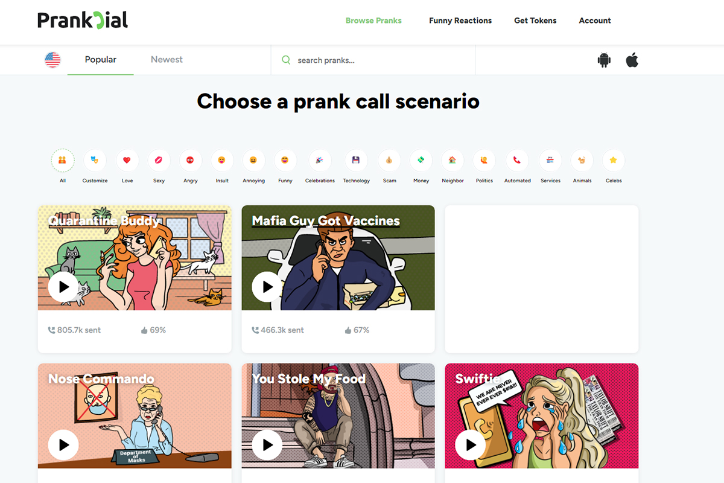Open the Funny Reactions page
Image resolution: width=724 pixels, height=483 pixels.
point(460,21)
